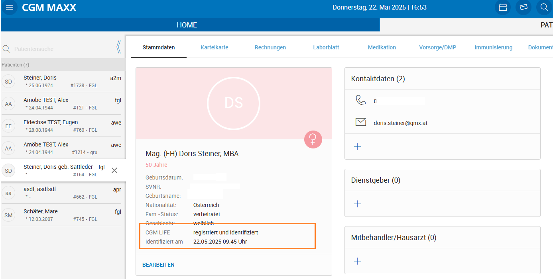The height and width of the screenshot is (279, 553).
Task: Click the phone icon in Kontaktdaten
Action: pos(361,100)
